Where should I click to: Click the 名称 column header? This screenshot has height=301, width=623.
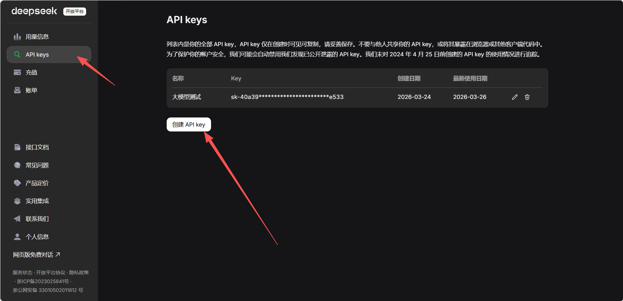[x=178, y=78]
